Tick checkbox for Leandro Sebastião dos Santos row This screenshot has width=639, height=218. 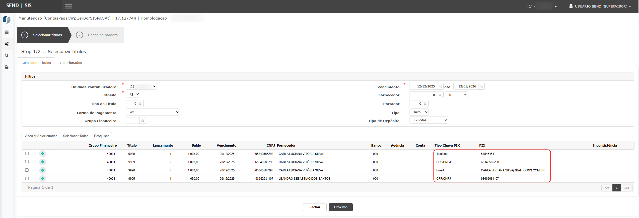tap(27, 178)
